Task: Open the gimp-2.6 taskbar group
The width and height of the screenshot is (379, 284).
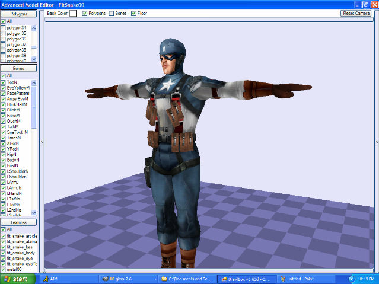Action: tap(128, 279)
